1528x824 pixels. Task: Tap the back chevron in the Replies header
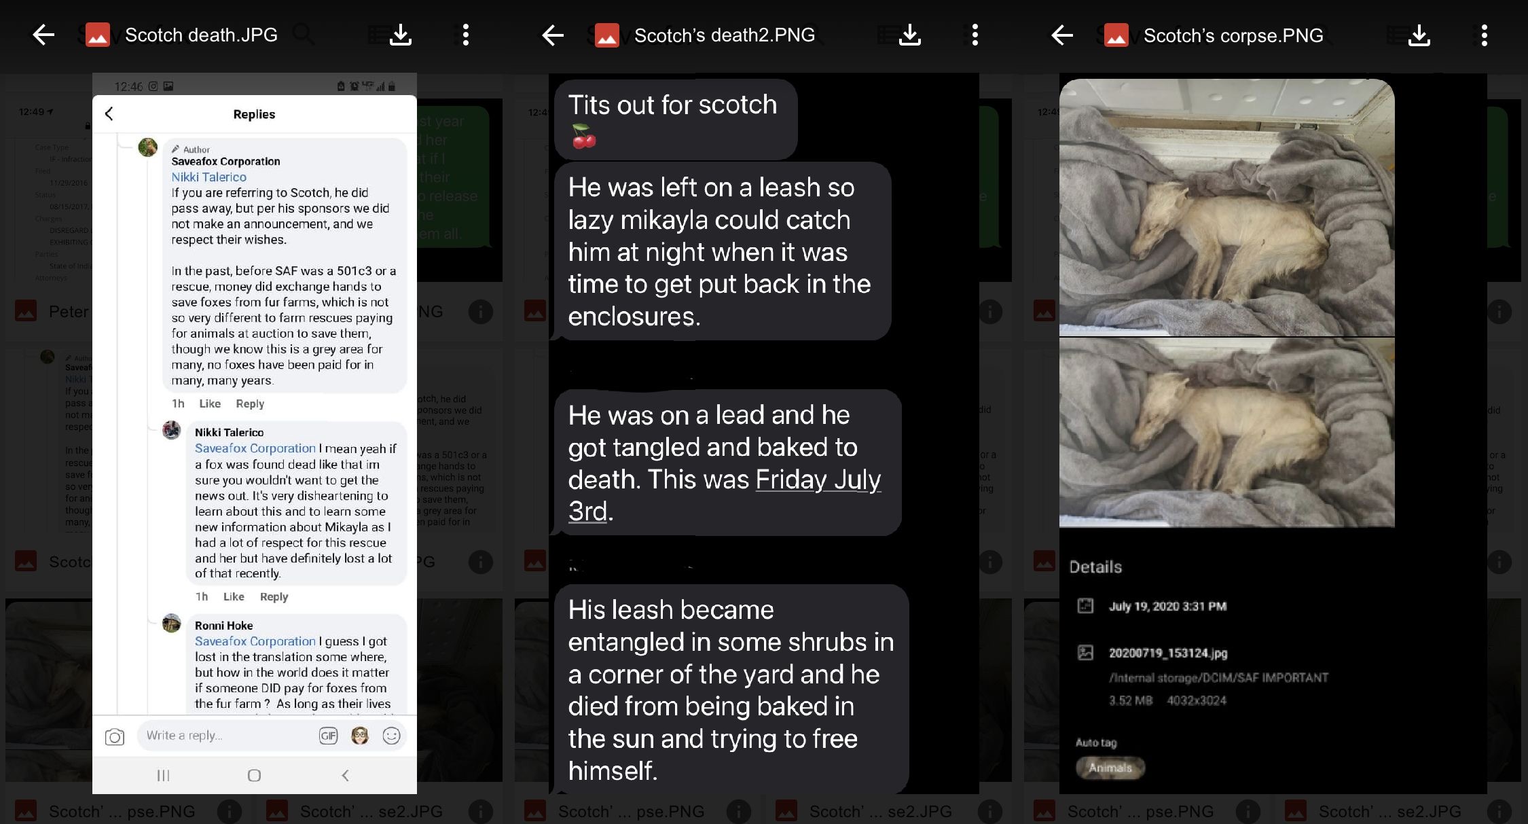[x=109, y=113]
